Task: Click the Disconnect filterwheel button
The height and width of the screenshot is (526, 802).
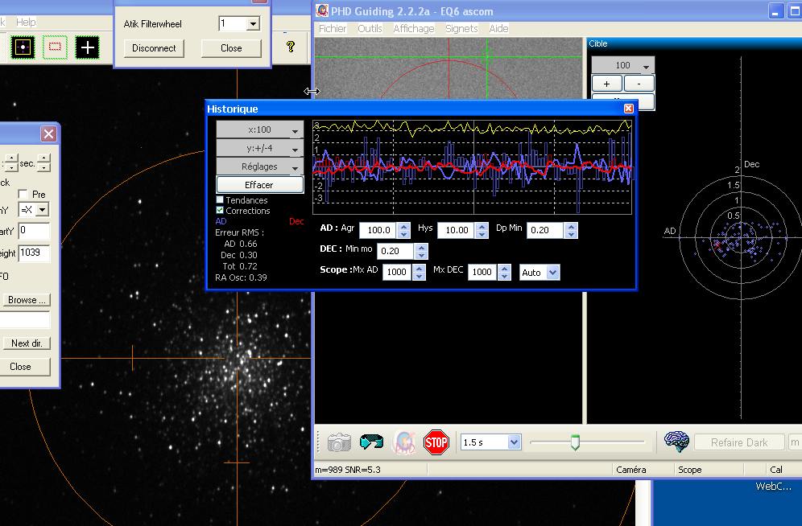Action: click(x=154, y=48)
